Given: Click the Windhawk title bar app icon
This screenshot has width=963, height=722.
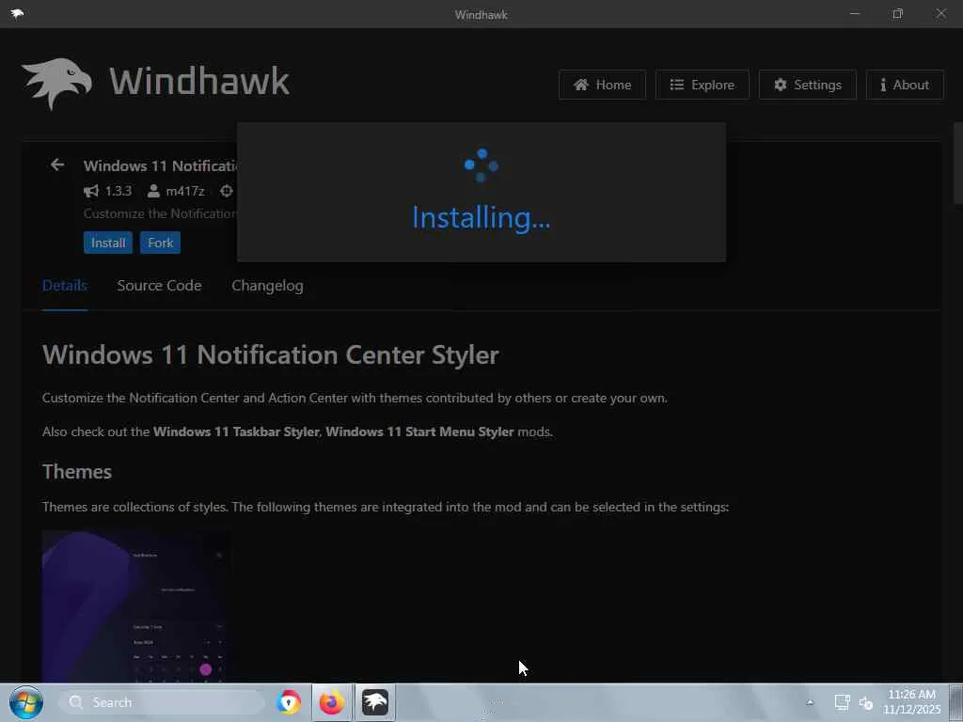Looking at the screenshot, I should 17,13.
